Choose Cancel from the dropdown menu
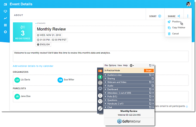 click(x=173, y=34)
